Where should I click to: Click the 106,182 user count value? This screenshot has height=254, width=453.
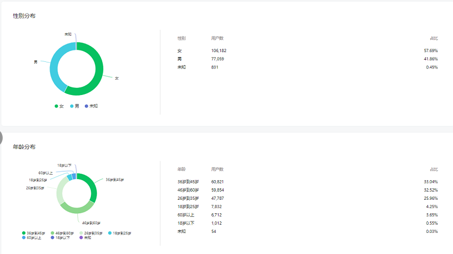point(219,50)
